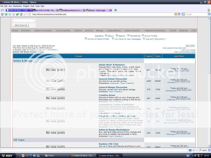This screenshot has width=211, height=158.
Task: Click the closed tabs trash icon
Action: tap(208, 10)
